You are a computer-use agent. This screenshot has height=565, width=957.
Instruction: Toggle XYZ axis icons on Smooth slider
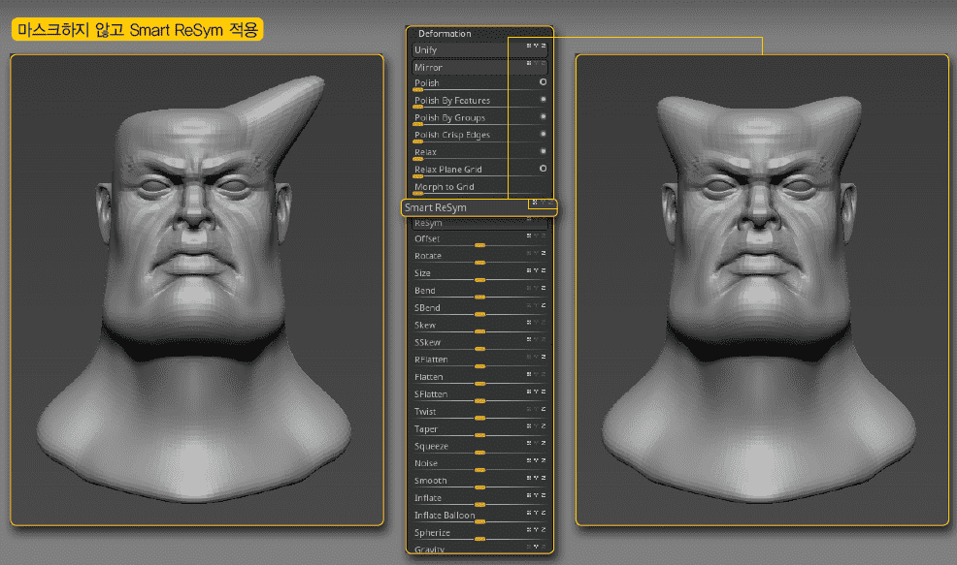(x=537, y=478)
